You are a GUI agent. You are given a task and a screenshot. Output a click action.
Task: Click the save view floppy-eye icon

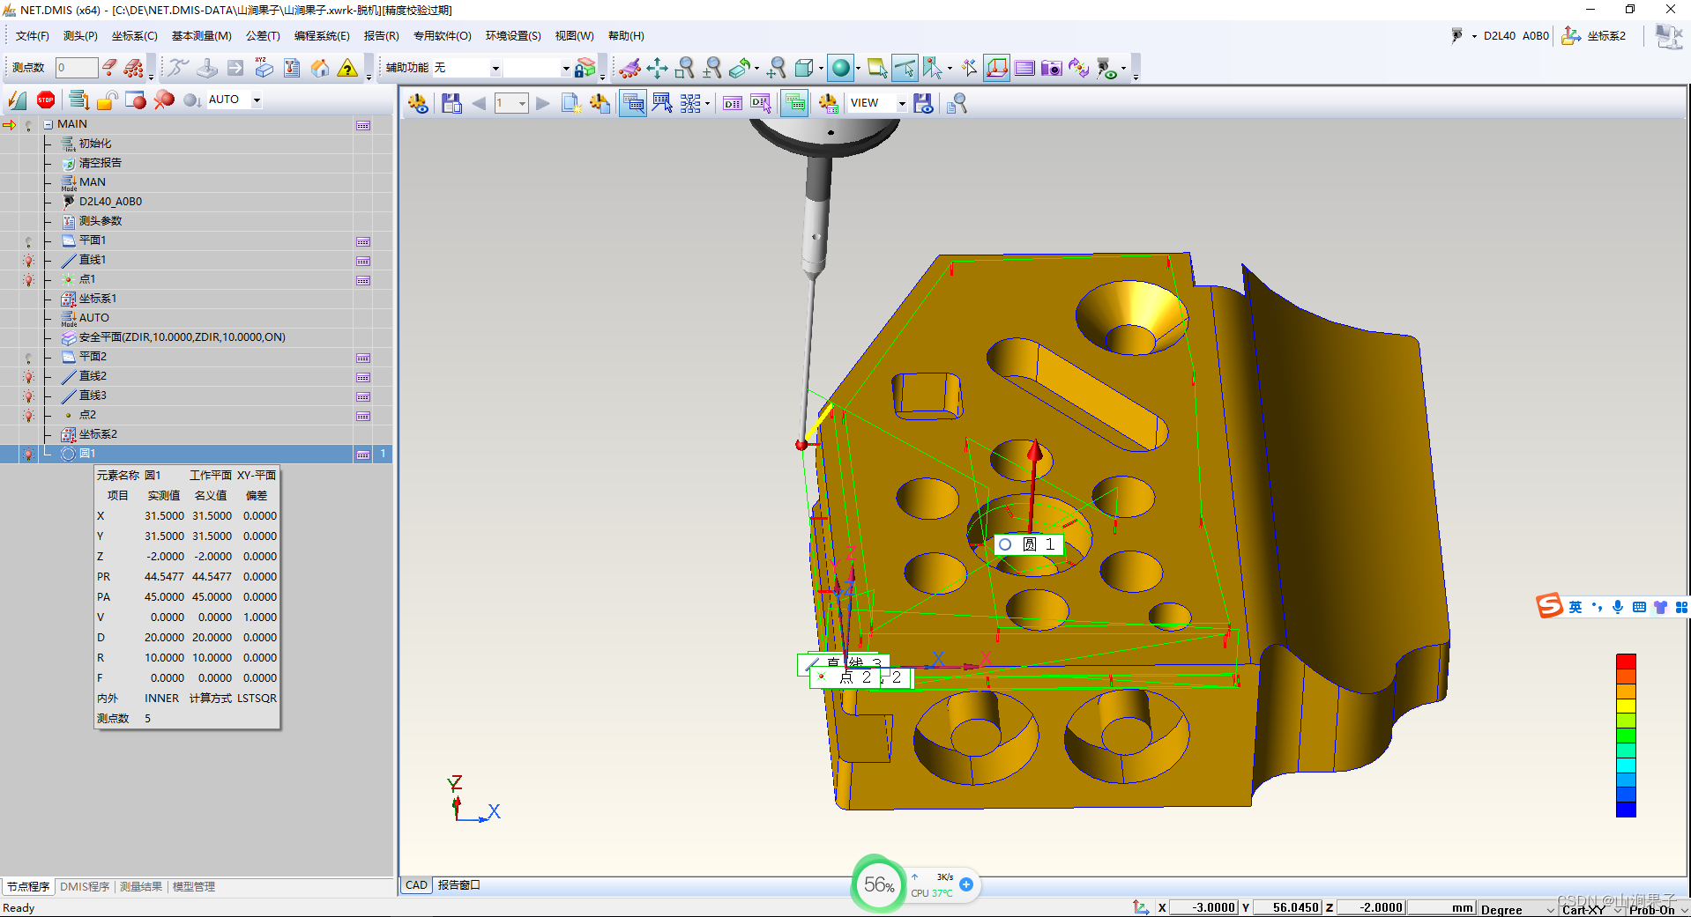[x=923, y=103]
